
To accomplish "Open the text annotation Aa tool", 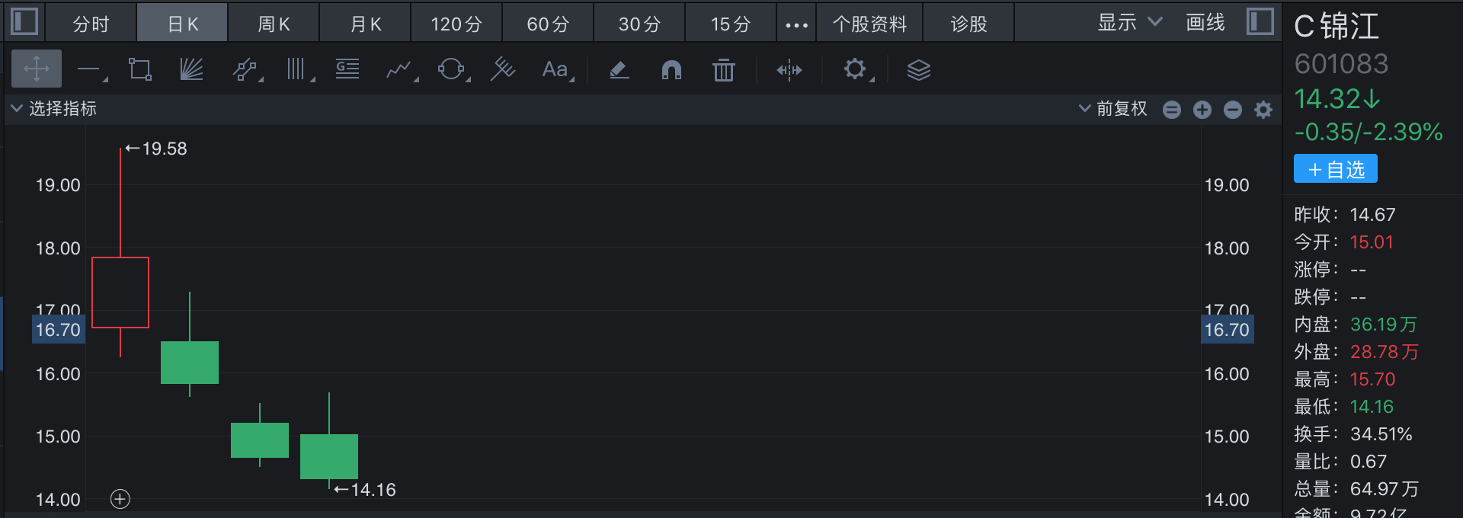I will [555, 70].
